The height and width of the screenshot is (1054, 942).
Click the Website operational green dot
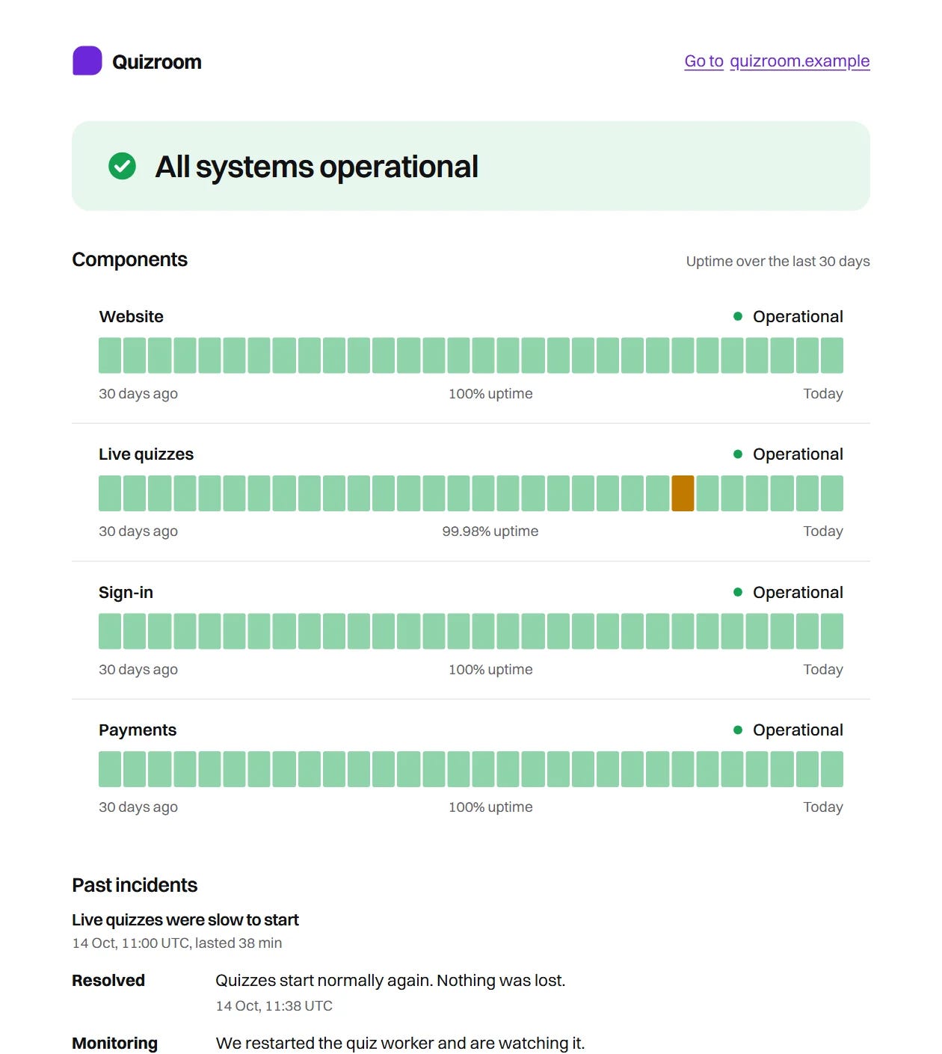[x=738, y=316]
